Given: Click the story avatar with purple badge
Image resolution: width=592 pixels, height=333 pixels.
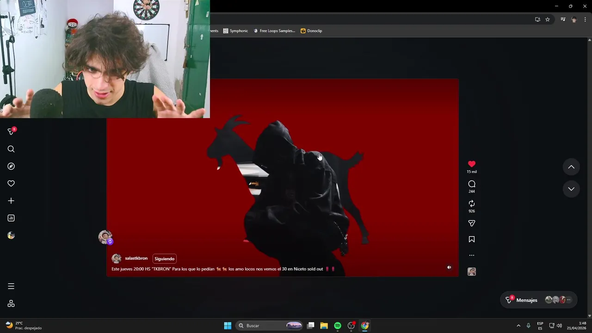Looking at the screenshot, I should pyautogui.click(x=105, y=237).
